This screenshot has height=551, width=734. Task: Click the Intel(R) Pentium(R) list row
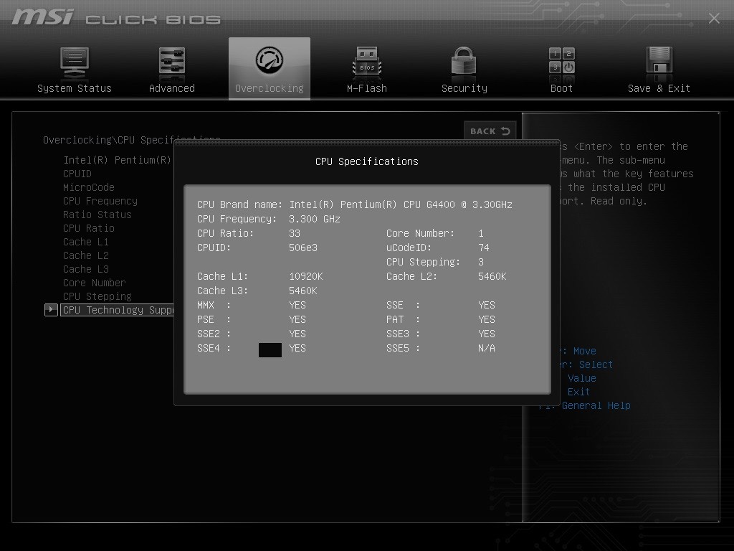pos(117,160)
